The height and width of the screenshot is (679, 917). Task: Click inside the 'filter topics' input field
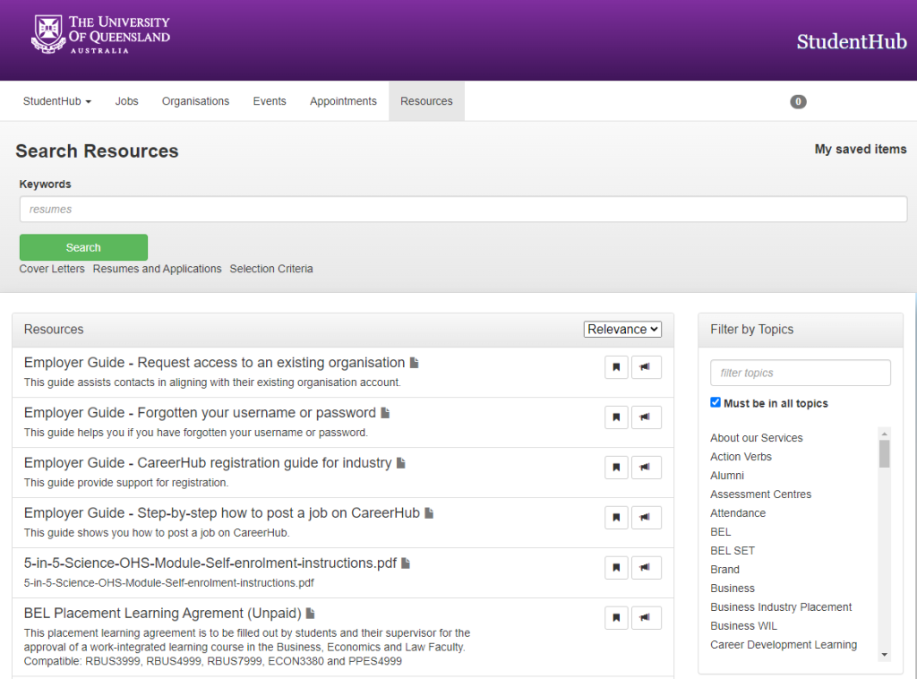pyautogui.click(x=800, y=373)
